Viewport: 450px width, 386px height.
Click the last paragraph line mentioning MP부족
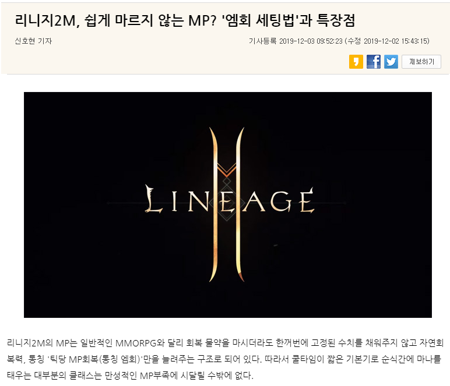click(x=130, y=375)
